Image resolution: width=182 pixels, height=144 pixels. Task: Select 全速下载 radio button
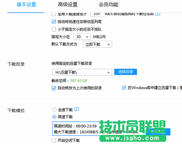pyautogui.click(x=54, y=110)
